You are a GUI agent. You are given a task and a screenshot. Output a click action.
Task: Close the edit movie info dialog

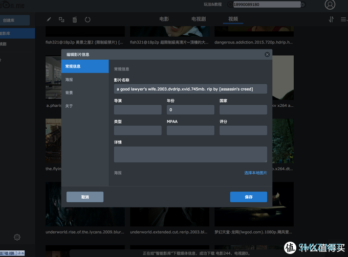[x=267, y=54]
